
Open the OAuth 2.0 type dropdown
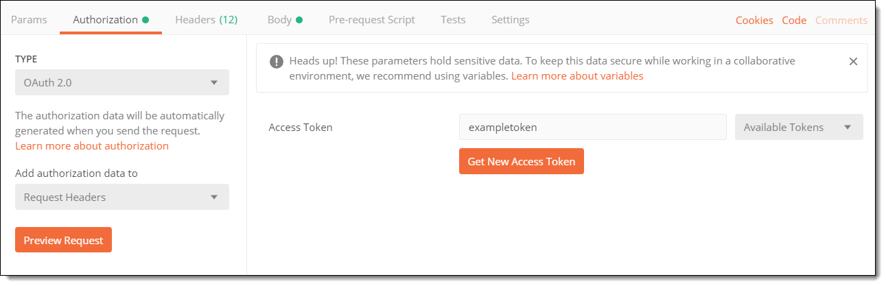coord(122,82)
